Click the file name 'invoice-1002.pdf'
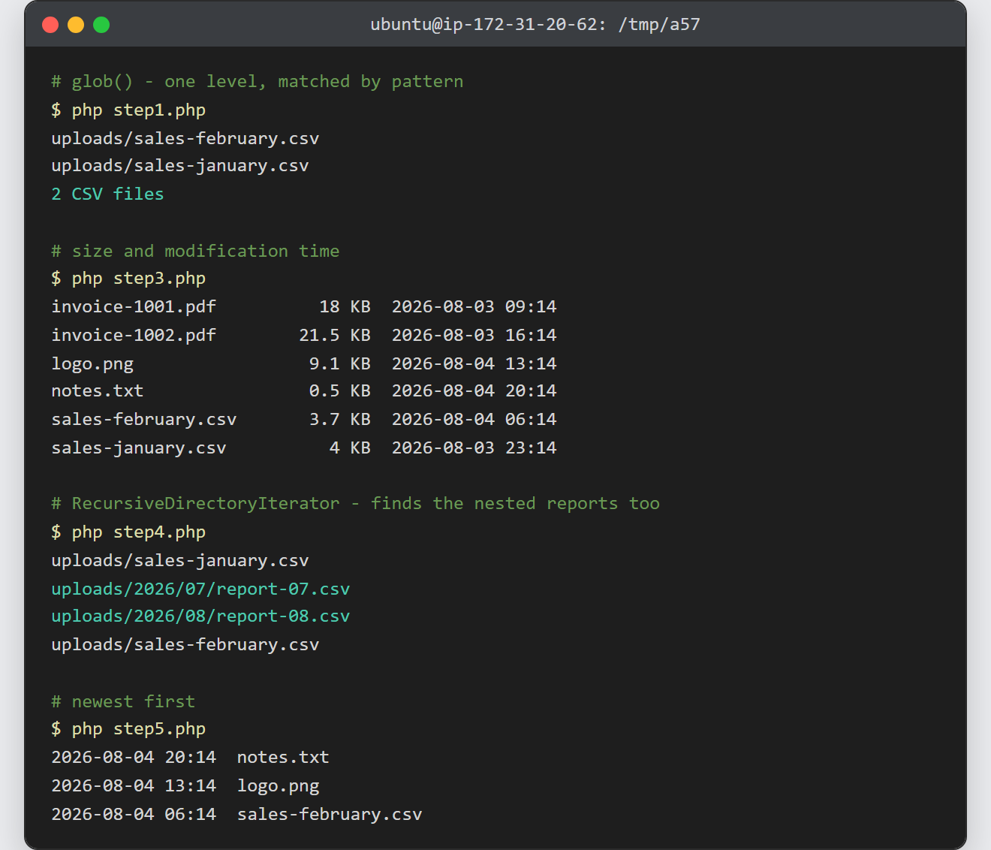 [134, 335]
